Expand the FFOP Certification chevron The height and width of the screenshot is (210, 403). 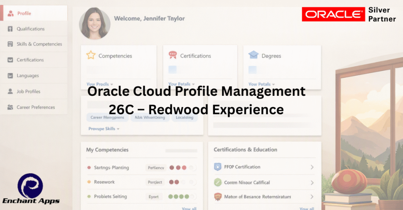pyautogui.click(x=312, y=167)
